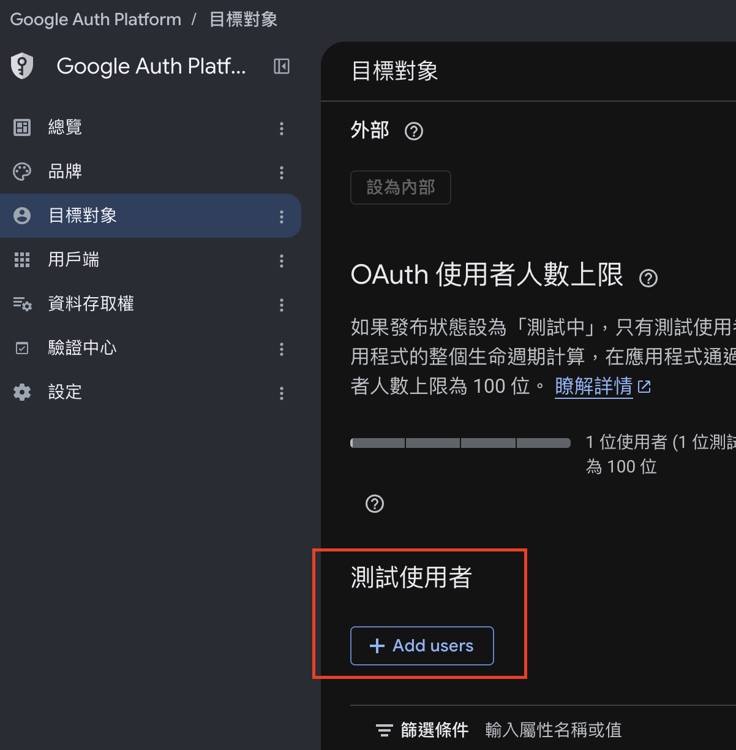This screenshot has height=750, width=736.
Task: Click the Google Auth Platform shield logo
Action: click(x=22, y=66)
